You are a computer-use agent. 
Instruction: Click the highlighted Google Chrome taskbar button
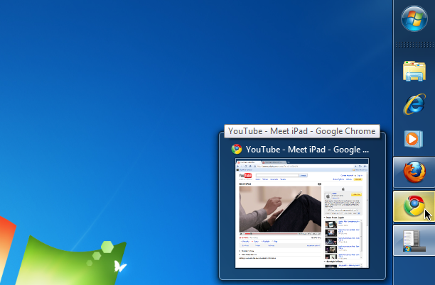[x=414, y=206]
